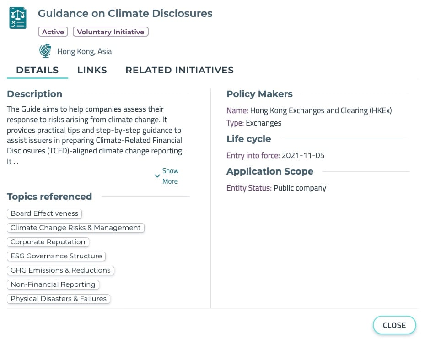
Task: Select the ESG Governance Structure topic
Action: [x=56, y=256]
